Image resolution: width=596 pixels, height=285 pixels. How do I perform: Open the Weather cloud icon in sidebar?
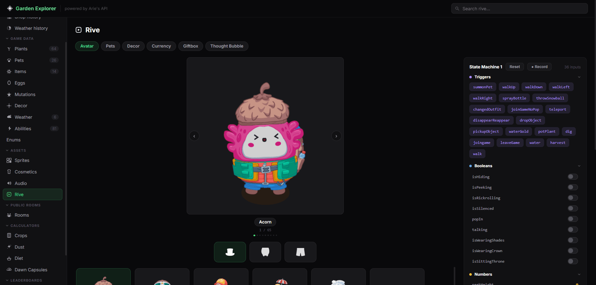(x=9, y=117)
